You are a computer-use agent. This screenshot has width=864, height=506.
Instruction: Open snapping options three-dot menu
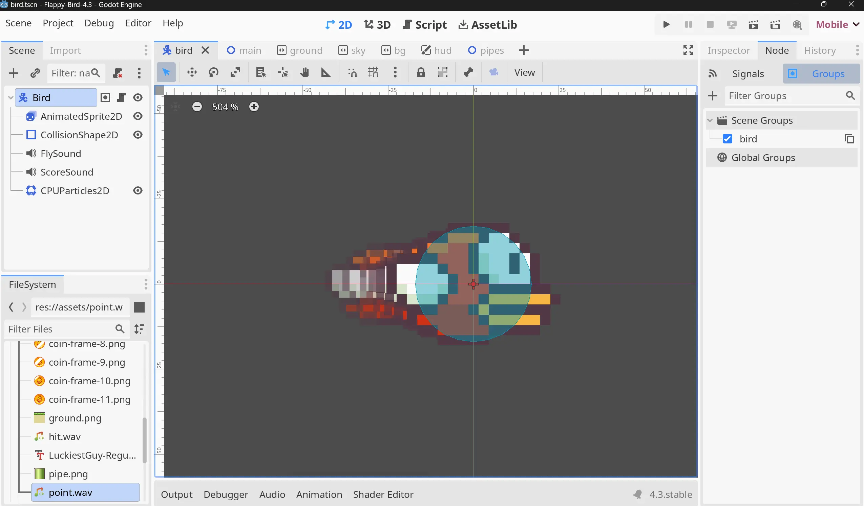395,72
